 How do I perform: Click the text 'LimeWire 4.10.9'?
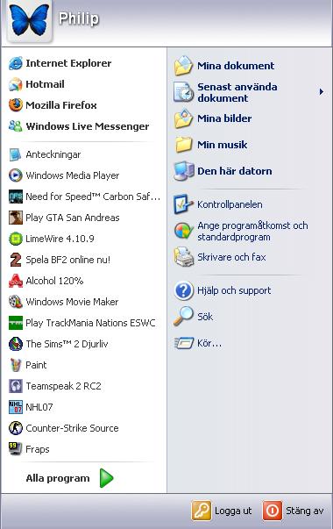60,239
